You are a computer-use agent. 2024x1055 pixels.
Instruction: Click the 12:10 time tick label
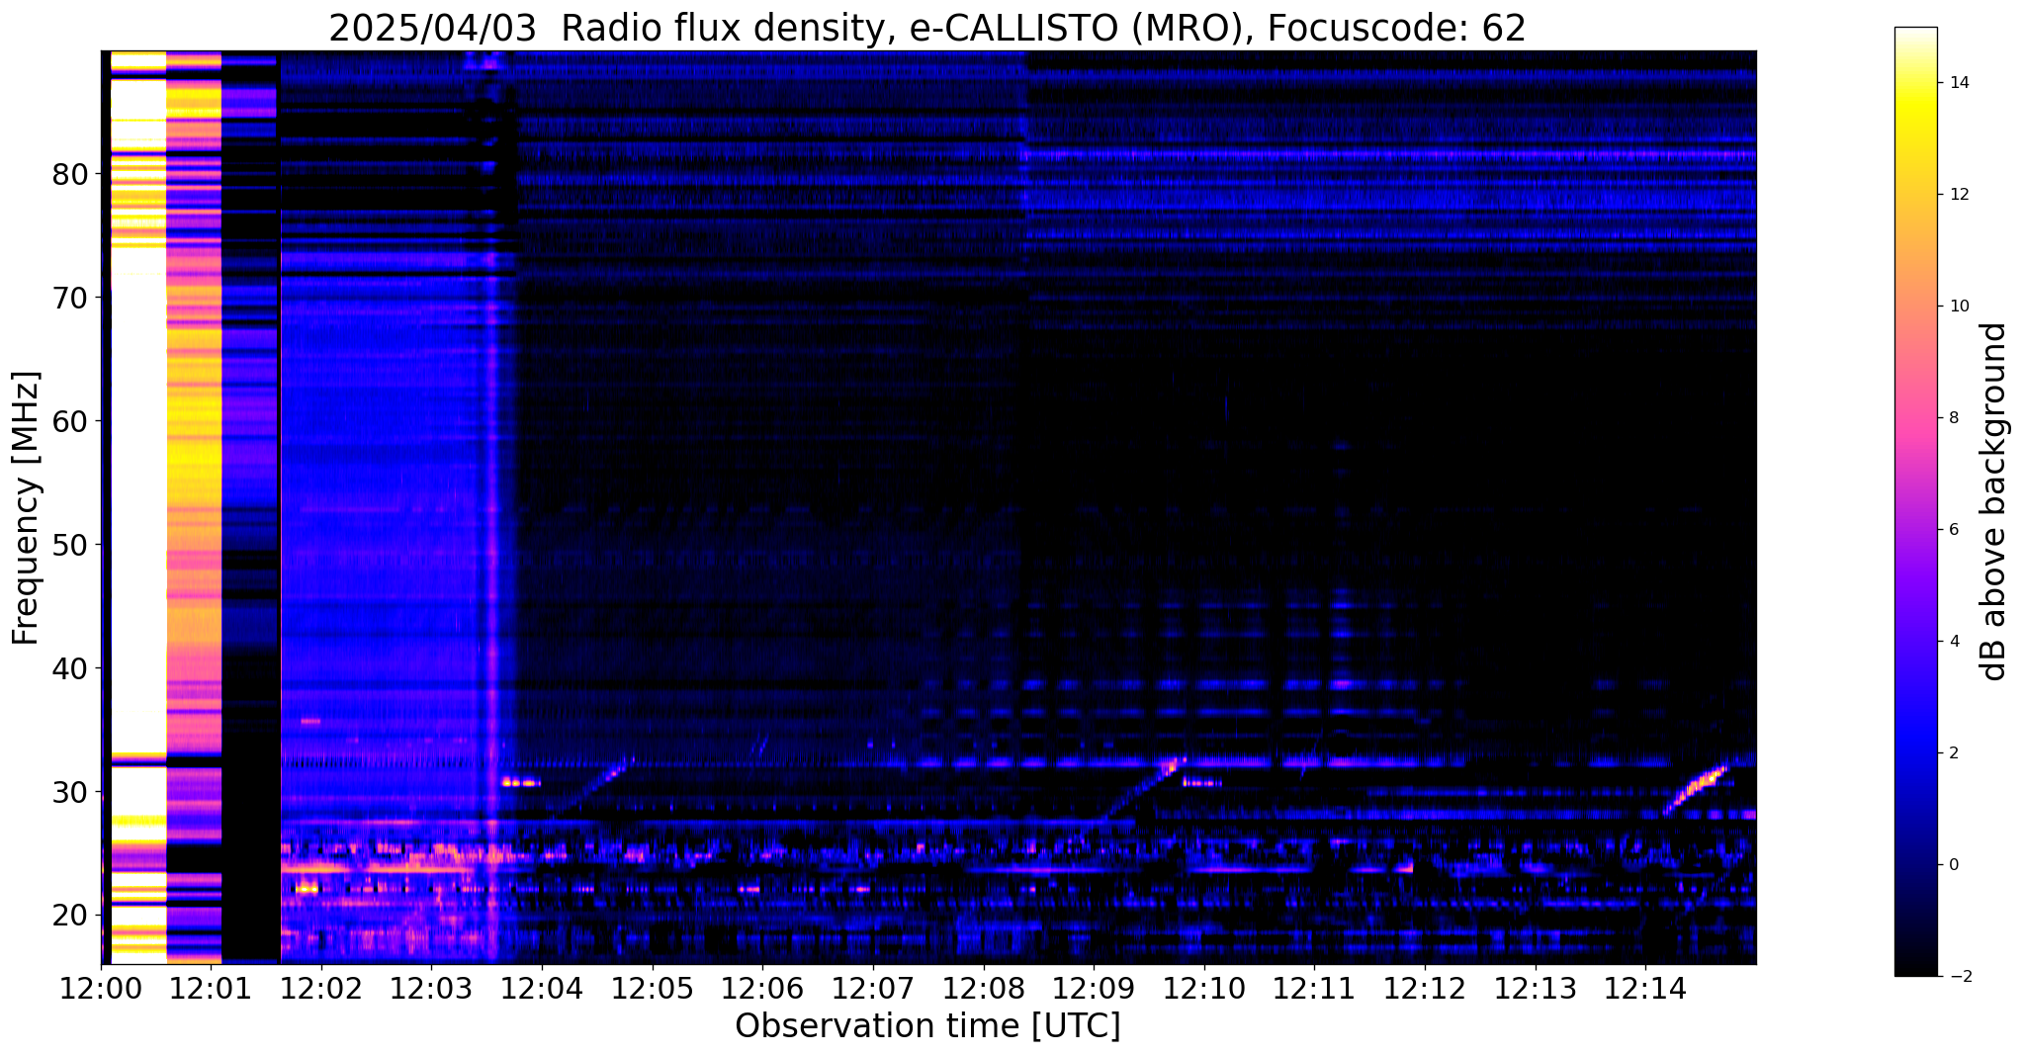1204,989
